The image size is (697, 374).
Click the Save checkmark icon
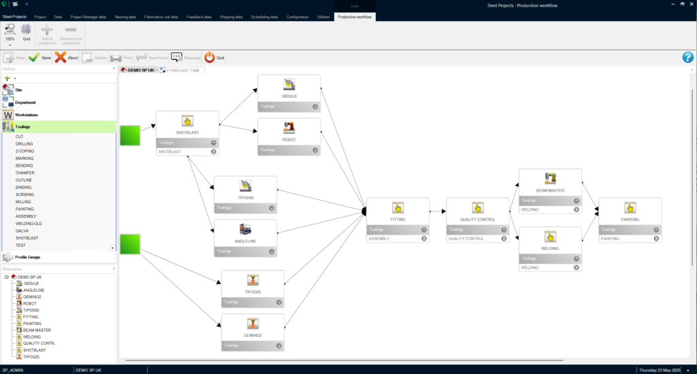pos(33,58)
